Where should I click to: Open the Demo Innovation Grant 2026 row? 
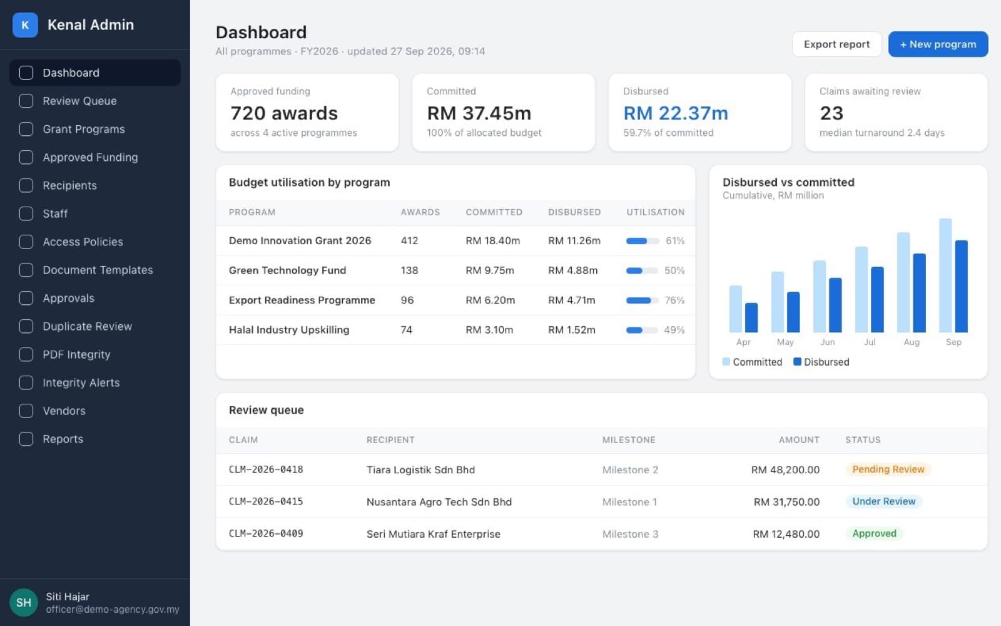[455, 240]
